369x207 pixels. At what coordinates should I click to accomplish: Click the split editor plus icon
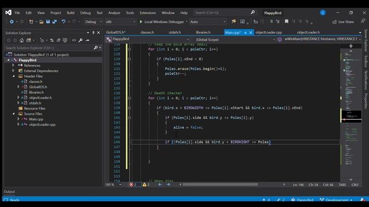[351, 46]
